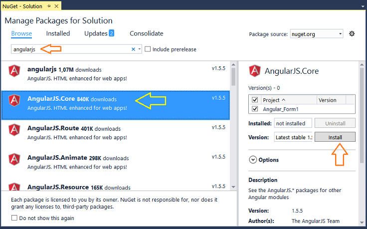Click the Installed not installed field
This screenshot has height=229, width=367.
293,123
